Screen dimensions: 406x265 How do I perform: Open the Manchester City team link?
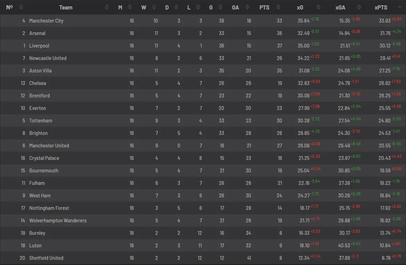pos(46,21)
